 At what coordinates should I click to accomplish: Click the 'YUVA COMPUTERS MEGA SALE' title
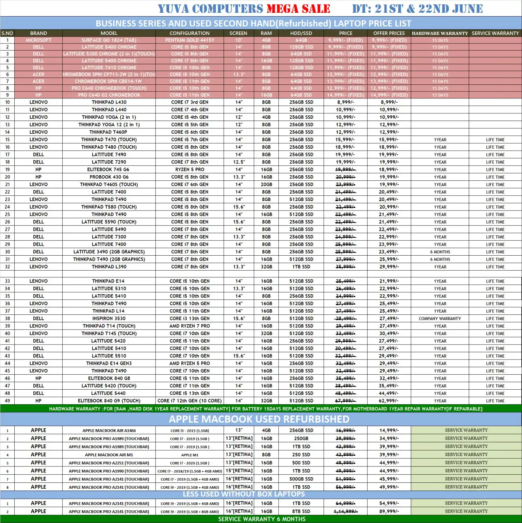coord(244,9)
